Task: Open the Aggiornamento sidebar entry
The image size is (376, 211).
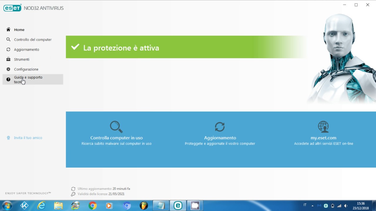Action: (x=26, y=50)
